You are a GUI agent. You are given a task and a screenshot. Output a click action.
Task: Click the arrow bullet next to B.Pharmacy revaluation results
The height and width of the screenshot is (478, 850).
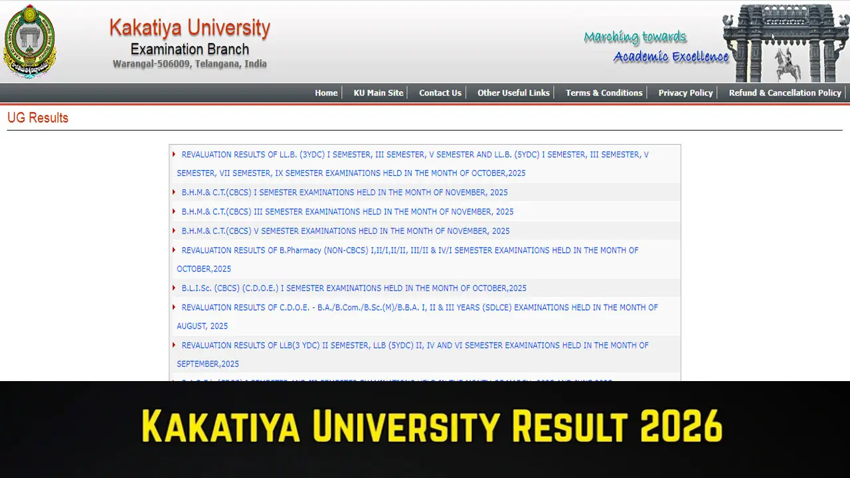174,250
